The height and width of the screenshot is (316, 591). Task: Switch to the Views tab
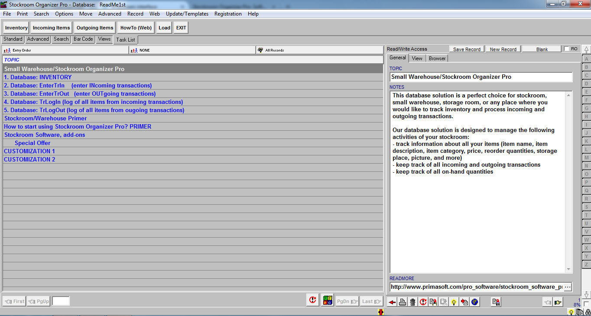click(104, 39)
